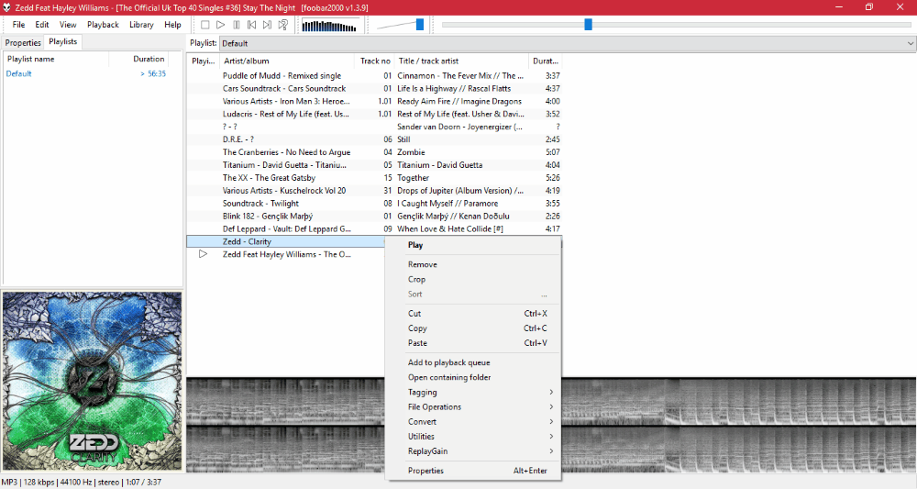Switch to the Properties tab
The image size is (917, 489).
[x=23, y=43]
